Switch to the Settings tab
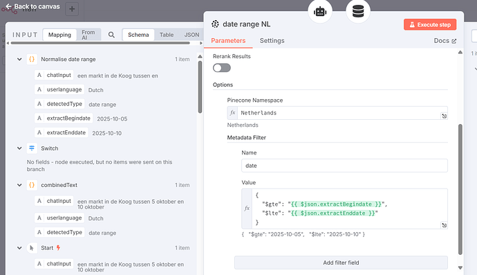Screen dimensions: 477x275 coord(272,41)
